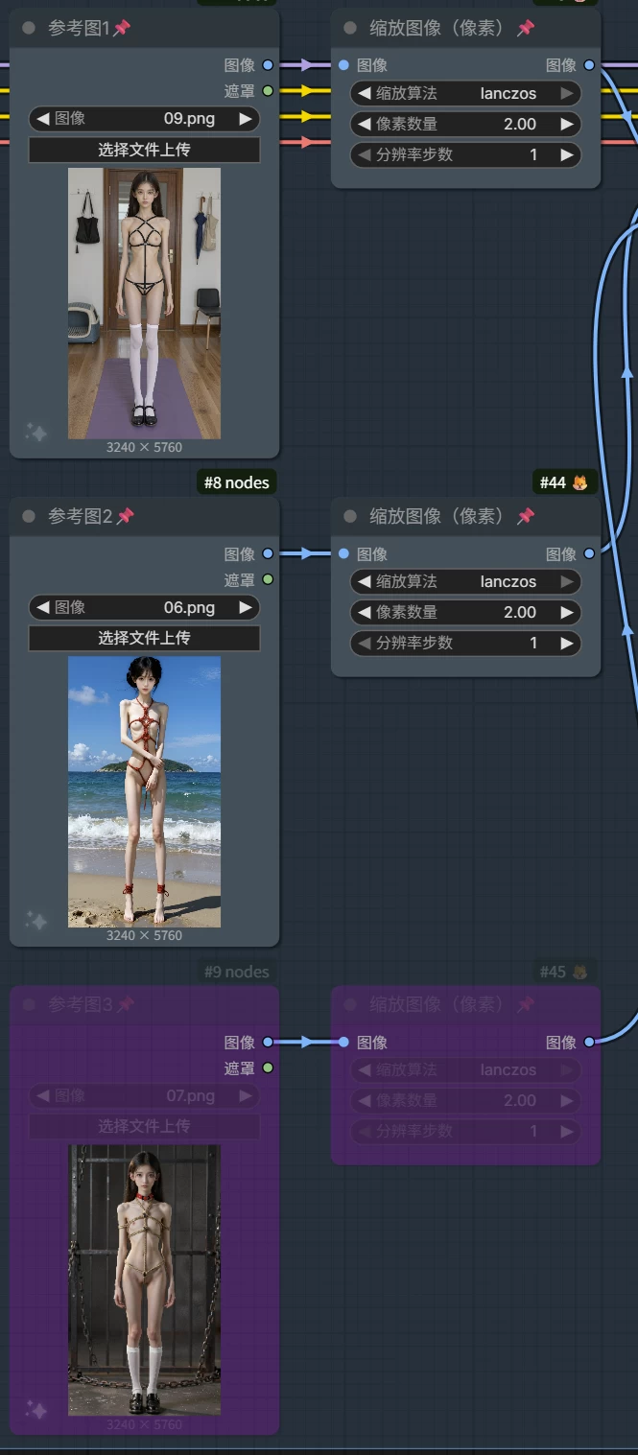The height and width of the screenshot is (1455, 638).
Task: Increase 分辨率步数 in #44 缩放图像 node
Action: (567, 643)
